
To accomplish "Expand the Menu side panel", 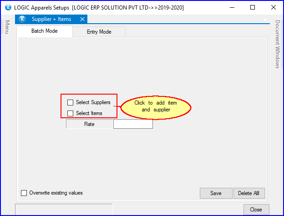I will (x=7, y=27).
